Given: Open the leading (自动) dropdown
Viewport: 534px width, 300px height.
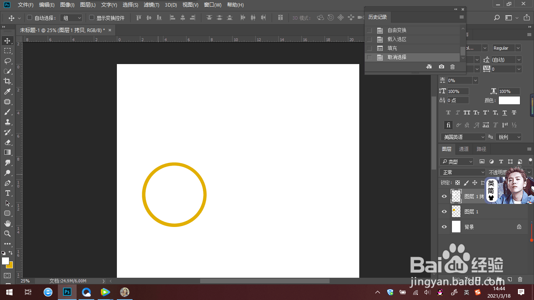Looking at the screenshot, I should (x=507, y=60).
